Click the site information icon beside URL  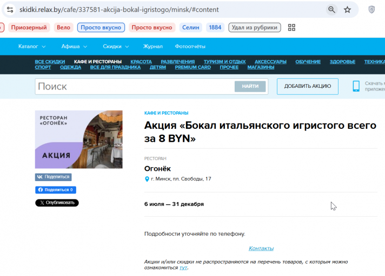(10, 10)
